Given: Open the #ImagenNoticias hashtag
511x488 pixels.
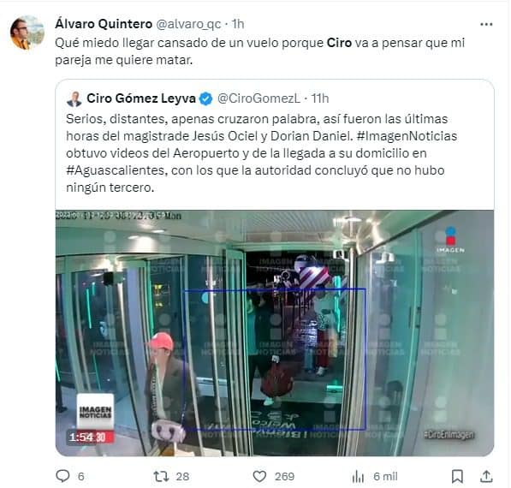Looking at the screenshot, I should click(407, 136).
